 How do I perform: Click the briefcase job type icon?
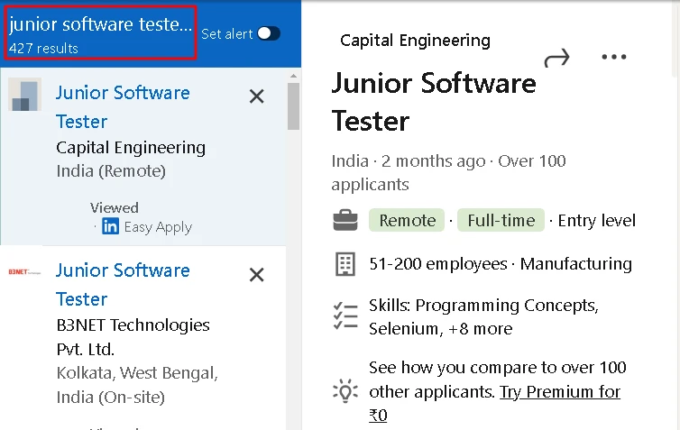coord(345,220)
